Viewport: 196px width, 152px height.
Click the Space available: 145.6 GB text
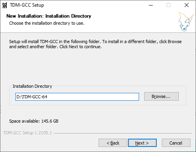[x=34, y=121]
